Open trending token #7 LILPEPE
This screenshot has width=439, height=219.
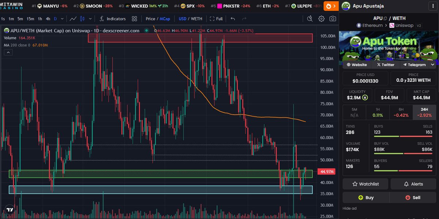(304, 6)
